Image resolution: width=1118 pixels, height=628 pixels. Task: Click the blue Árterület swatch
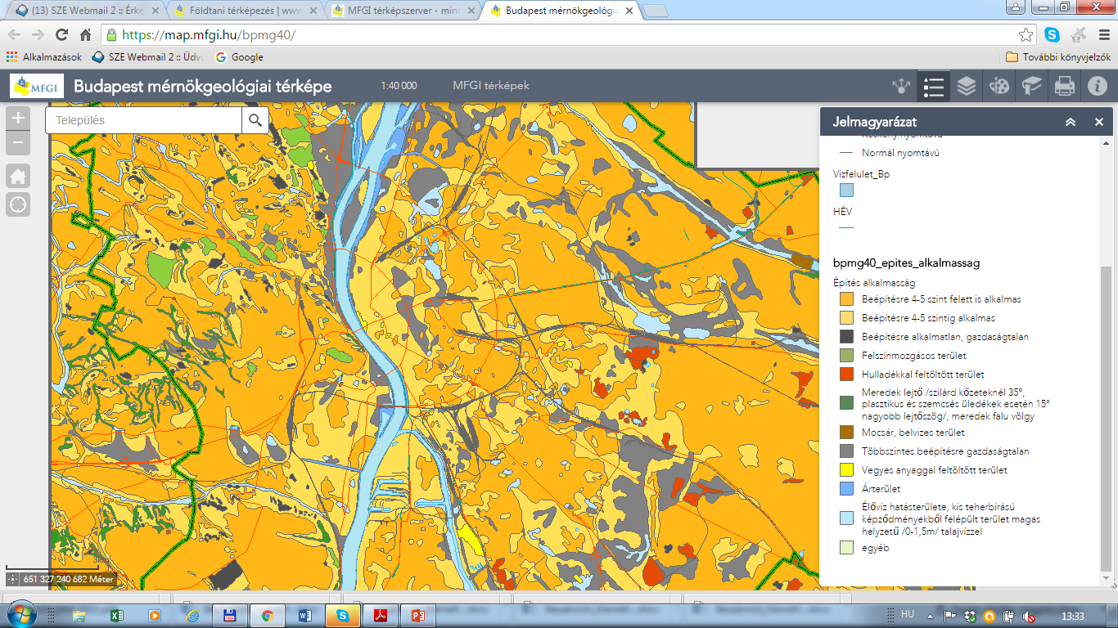click(x=847, y=489)
